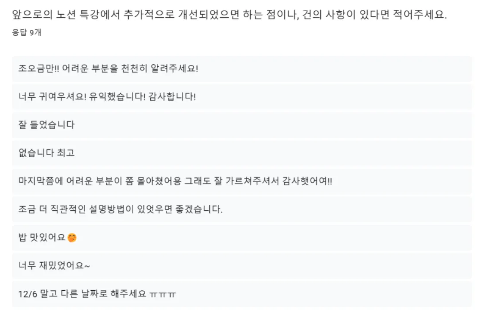Click the survey question title about 노션 특강

coord(229,15)
